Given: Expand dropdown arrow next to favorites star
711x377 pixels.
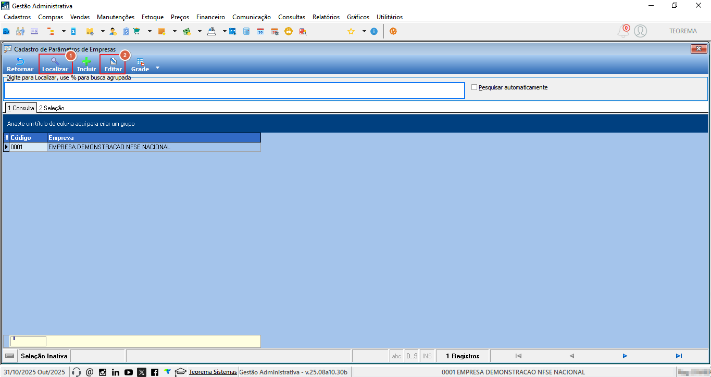Looking at the screenshot, I should click(364, 31).
